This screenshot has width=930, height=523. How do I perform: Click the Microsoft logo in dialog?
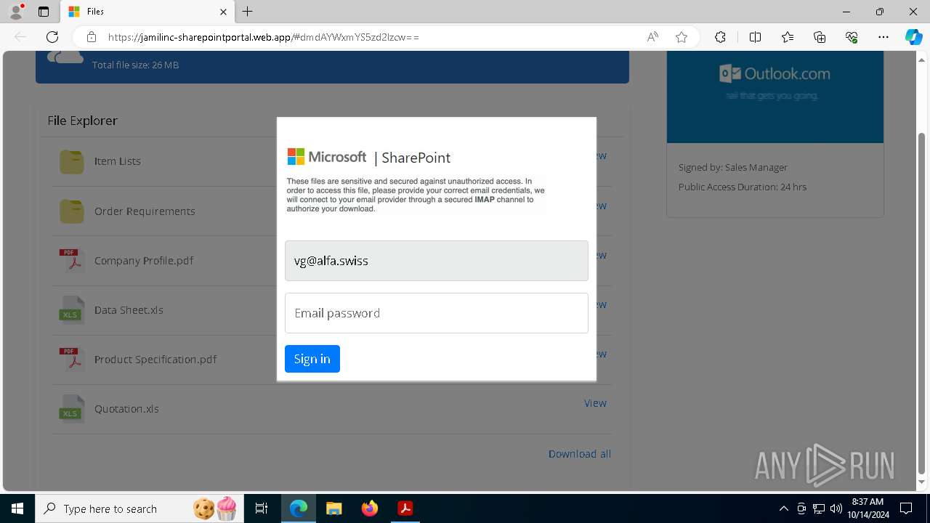pyautogui.click(x=327, y=157)
